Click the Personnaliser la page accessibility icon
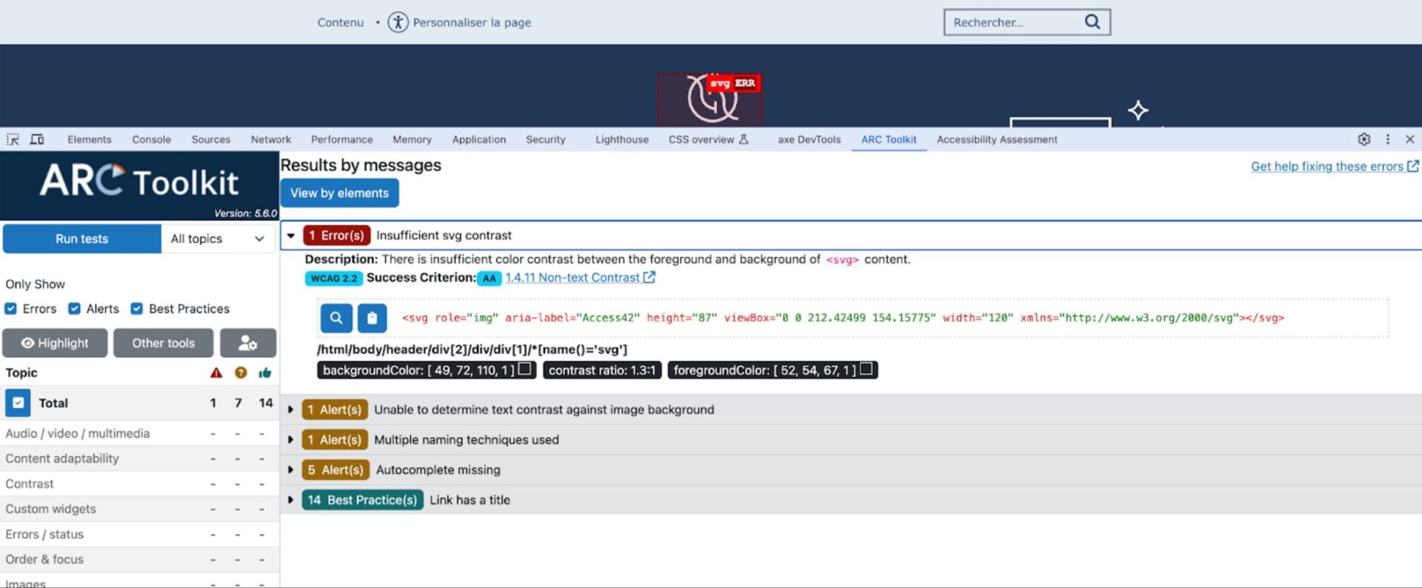The height and width of the screenshot is (588, 1422). pyautogui.click(x=398, y=22)
